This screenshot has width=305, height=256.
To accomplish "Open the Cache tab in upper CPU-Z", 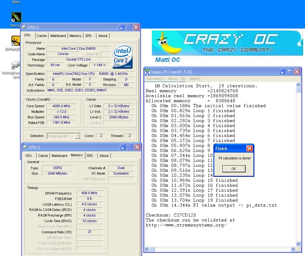I will [x=42, y=36].
